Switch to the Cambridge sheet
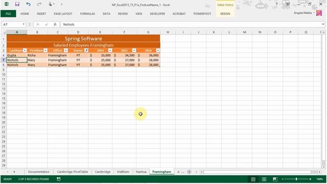 (x=102, y=172)
